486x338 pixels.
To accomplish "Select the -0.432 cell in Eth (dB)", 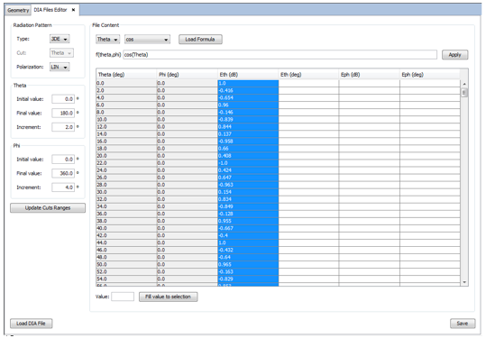I will [x=248, y=250].
